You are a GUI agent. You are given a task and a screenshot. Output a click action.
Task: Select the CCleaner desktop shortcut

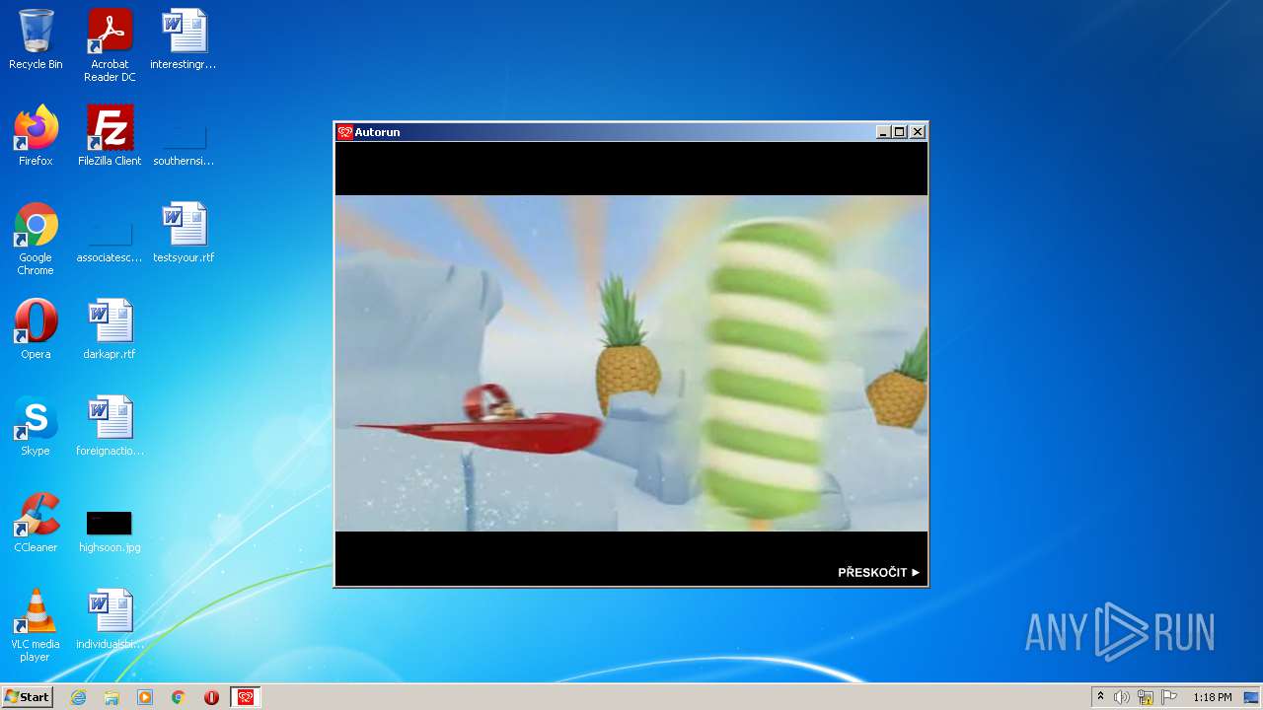point(36,523)
